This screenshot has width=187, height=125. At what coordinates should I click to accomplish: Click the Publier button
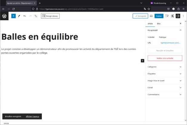pos(159,16)
